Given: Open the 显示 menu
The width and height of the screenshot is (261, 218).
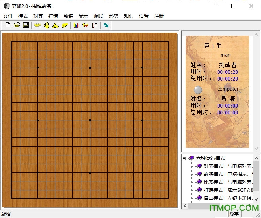Looking at the screenshot, I should point(83,16).
